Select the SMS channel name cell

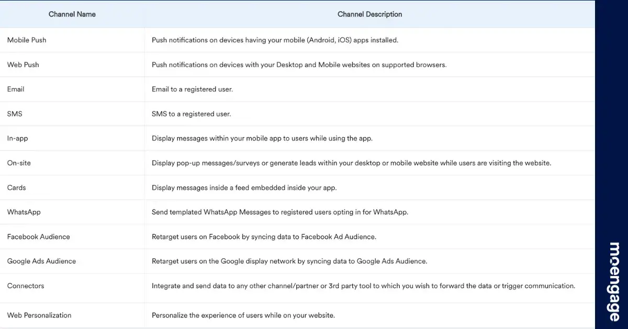pos(72,114)
